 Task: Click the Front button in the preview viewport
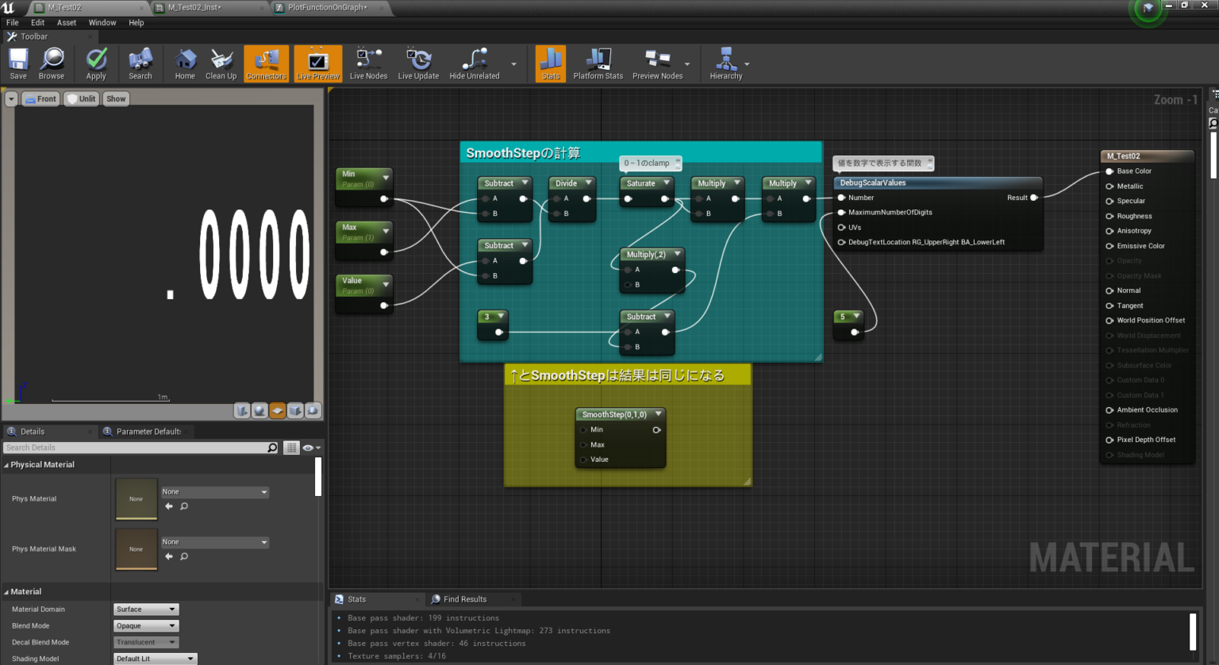click(40, 98)
